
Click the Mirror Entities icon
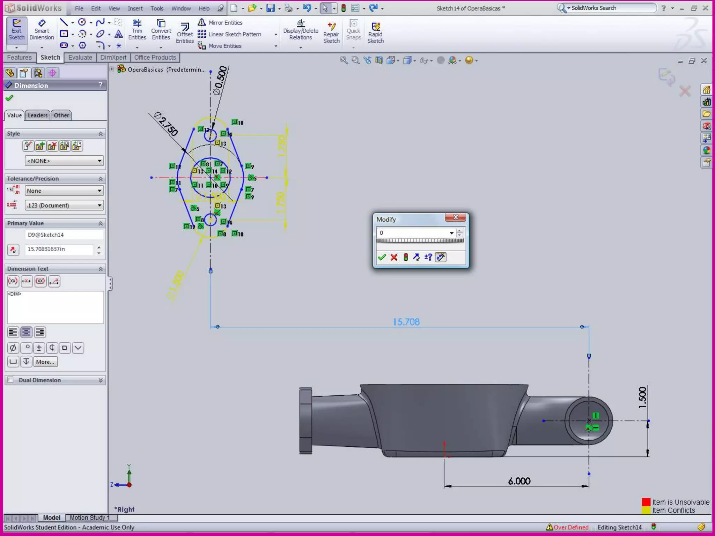(x=201, y=23)
